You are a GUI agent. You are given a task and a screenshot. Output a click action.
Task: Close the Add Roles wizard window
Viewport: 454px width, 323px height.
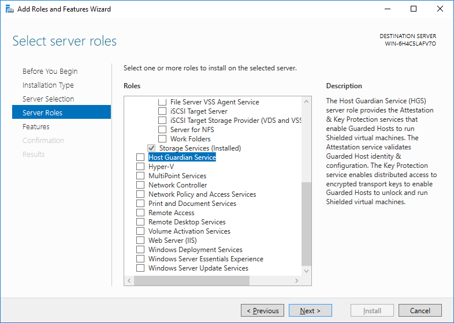click(x=440, y=9)
